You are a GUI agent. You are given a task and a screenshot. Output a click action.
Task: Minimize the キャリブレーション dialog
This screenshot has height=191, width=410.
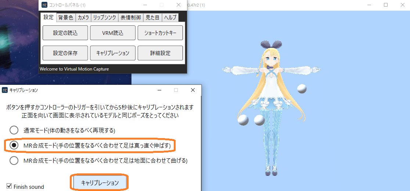[x=159, y=90]
